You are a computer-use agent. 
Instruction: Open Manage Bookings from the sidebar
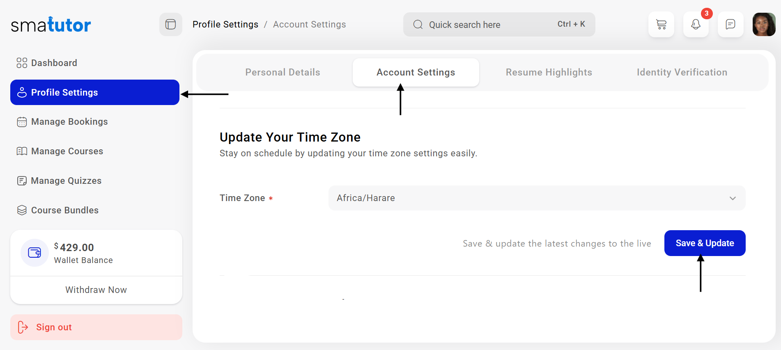(x=69, y=122)
